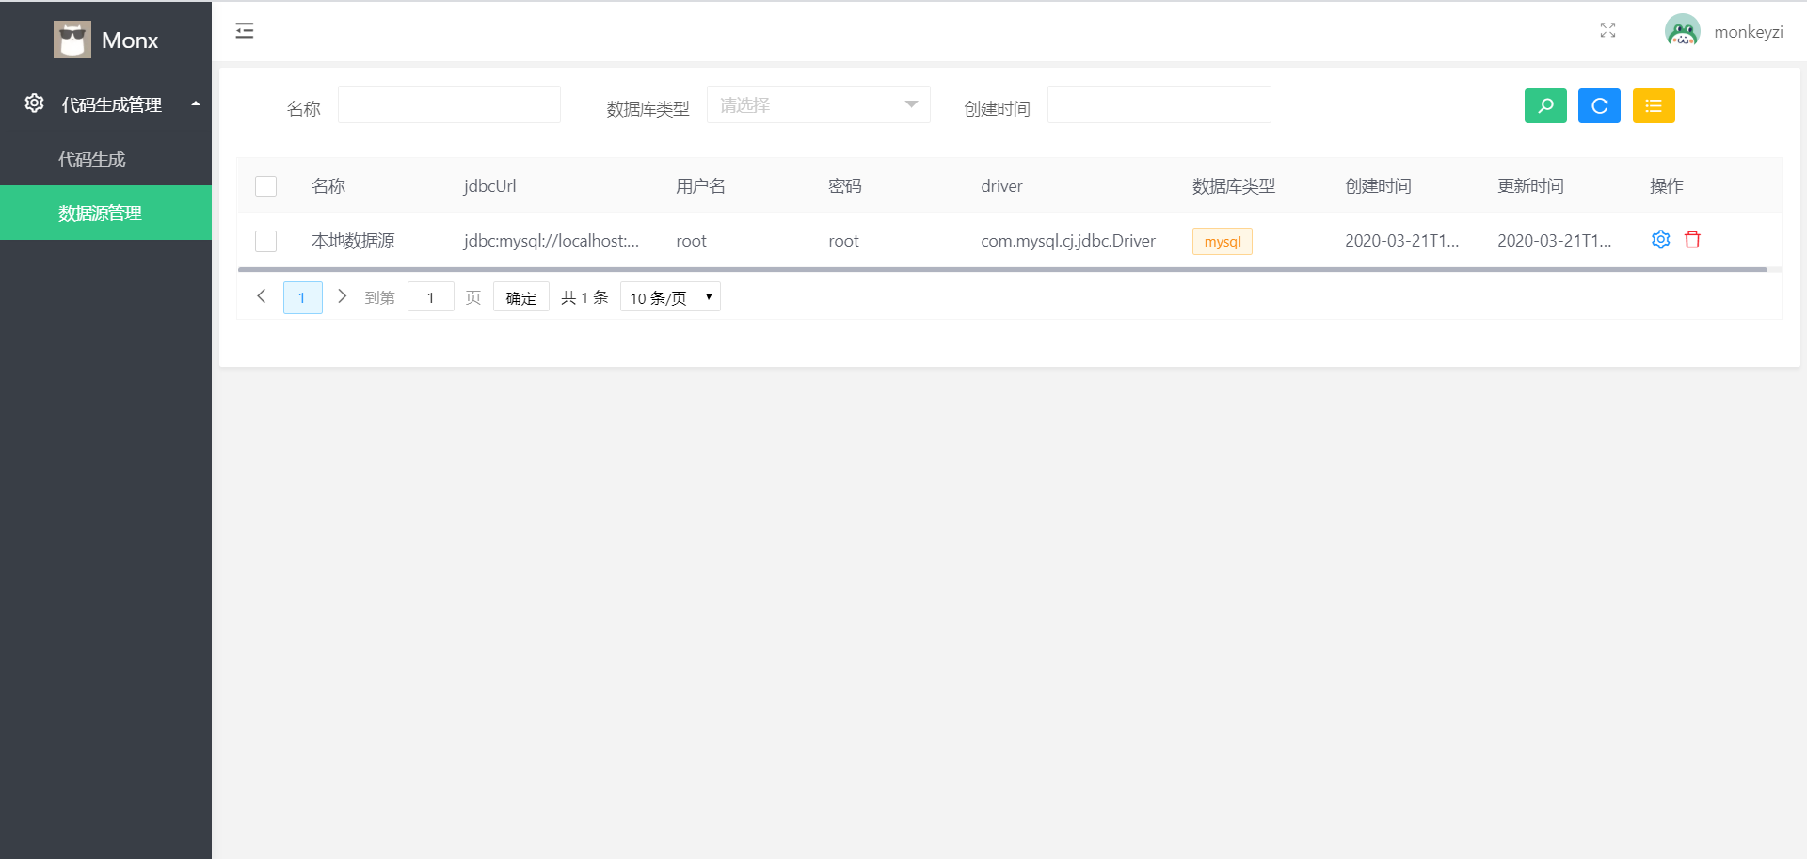Click the 用户名 column header
Viewport: 1807px width, 859px height.
coord(701,186)
